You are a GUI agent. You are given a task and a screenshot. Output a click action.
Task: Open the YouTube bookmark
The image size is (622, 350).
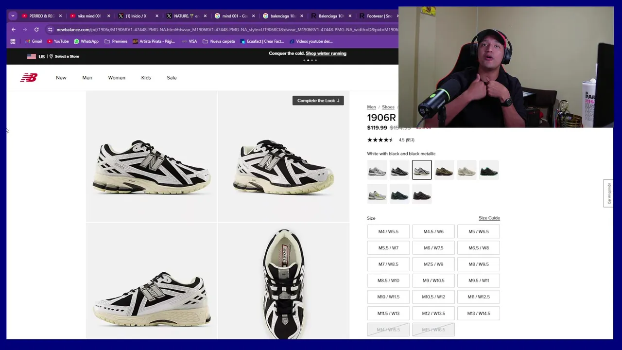tap(58, 41)
